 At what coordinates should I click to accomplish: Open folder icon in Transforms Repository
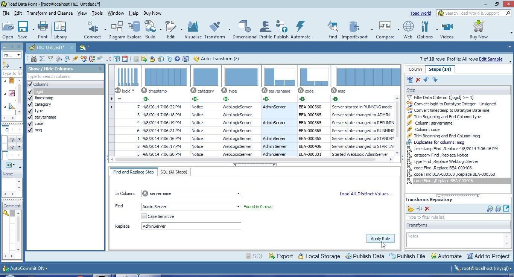(x=411, y=209)
